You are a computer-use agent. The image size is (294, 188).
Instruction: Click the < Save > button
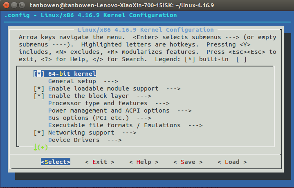(x=188, y=162)
